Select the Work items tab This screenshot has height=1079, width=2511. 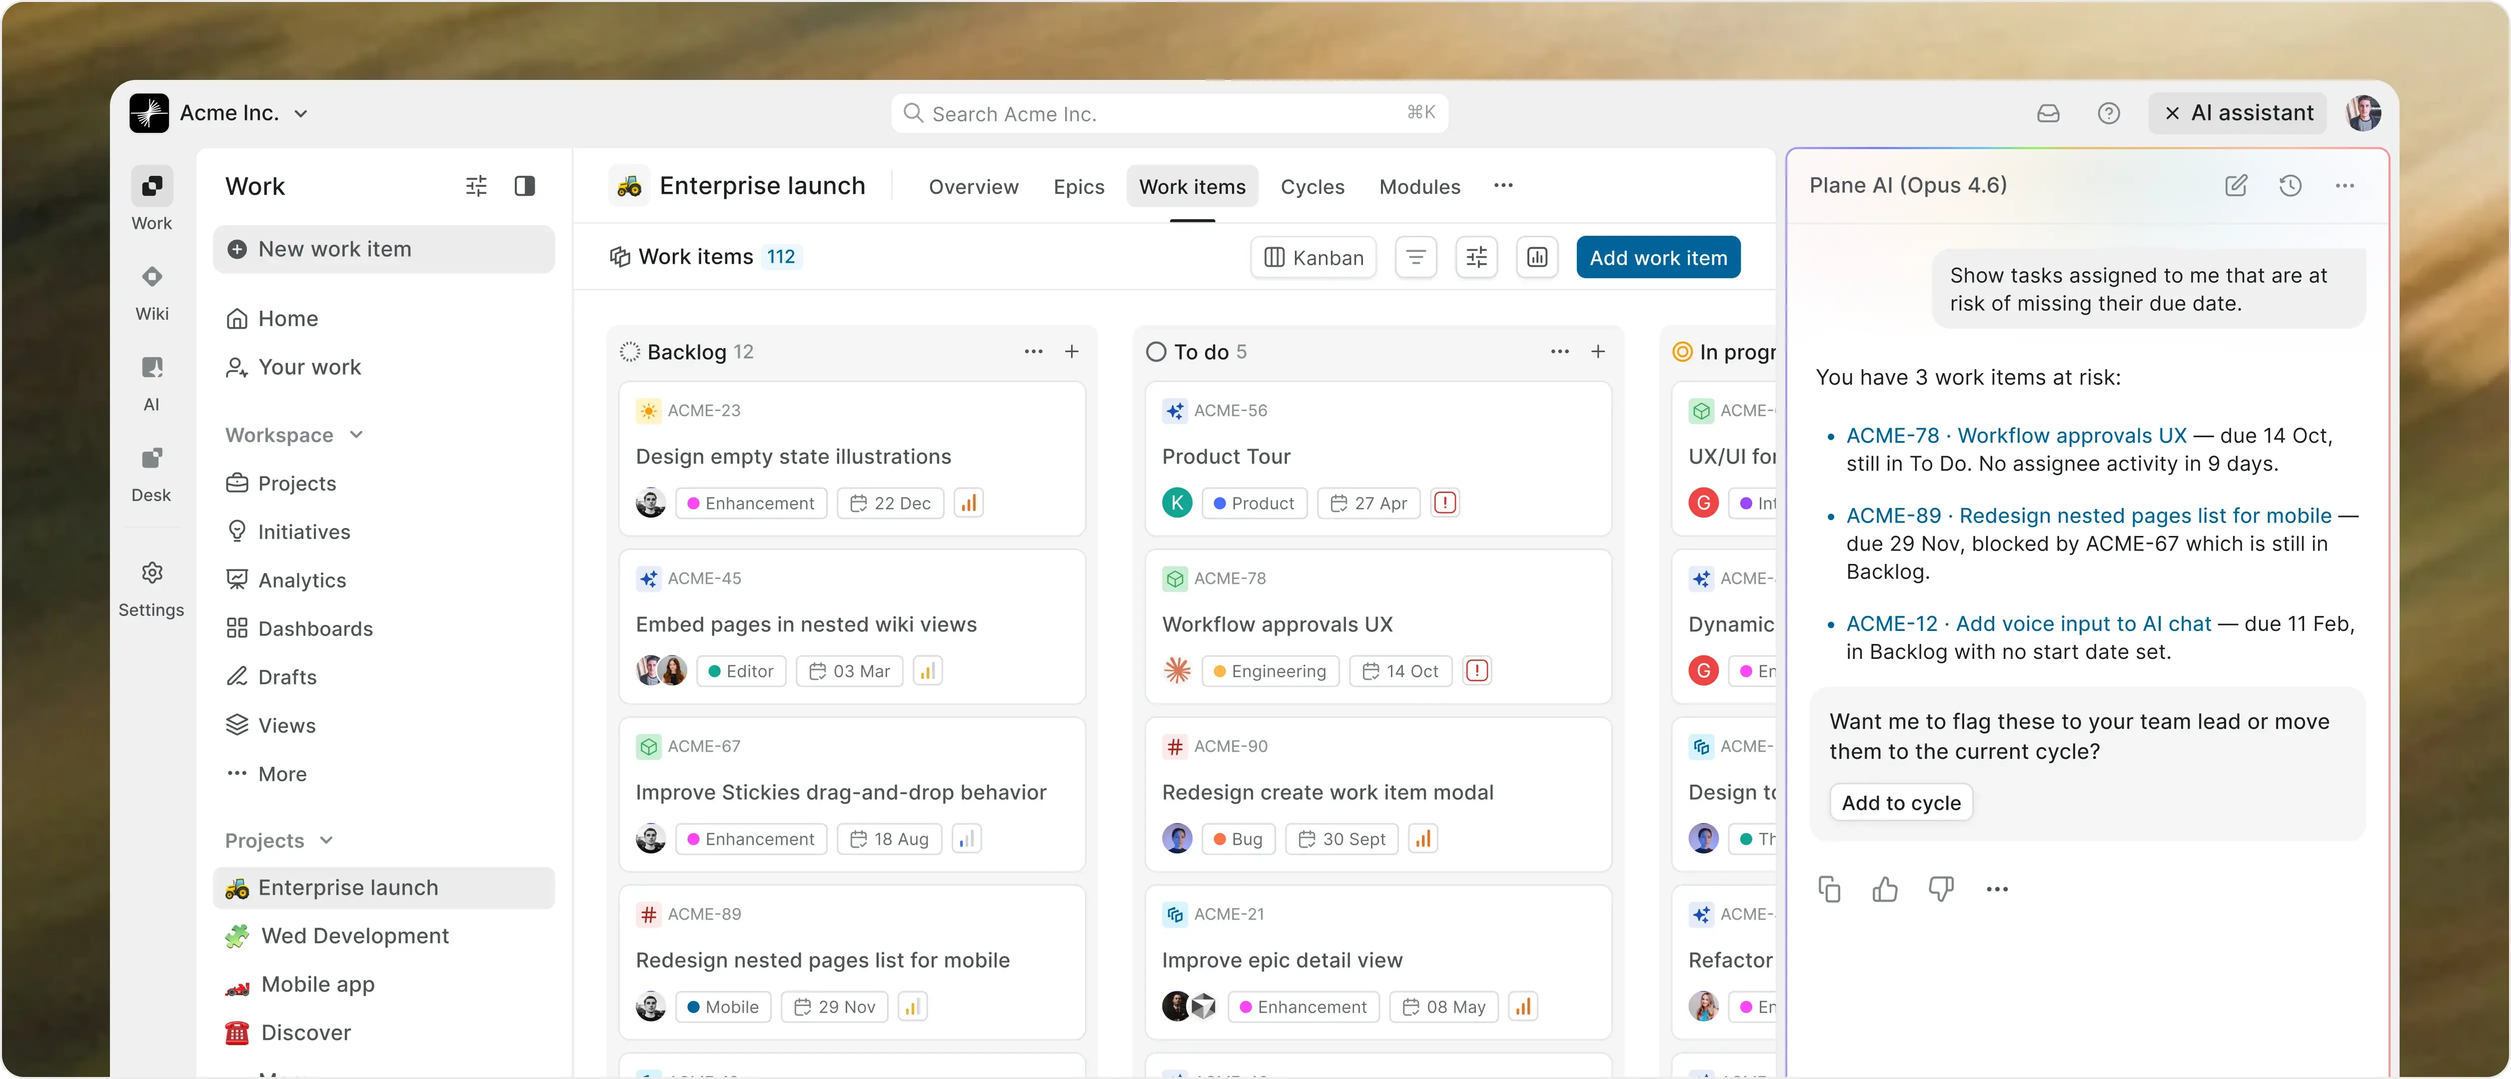(1192, 186)
